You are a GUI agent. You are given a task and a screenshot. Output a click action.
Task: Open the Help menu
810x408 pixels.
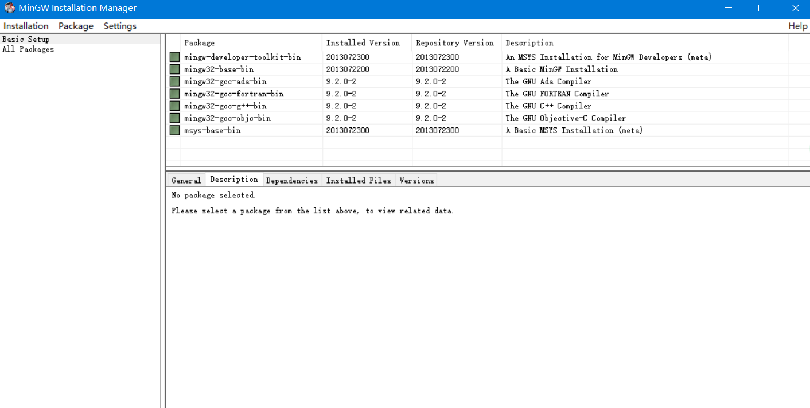(x=797, y=26)
